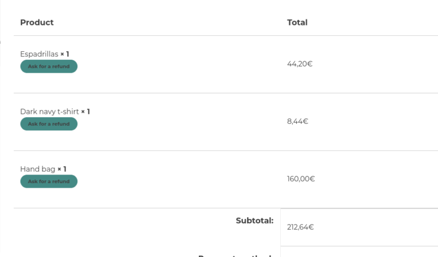This screenshot has width=438, height=257.
Task: Click the × 1 quantity beside Hand bag
Action: click(x=62, y=169)
